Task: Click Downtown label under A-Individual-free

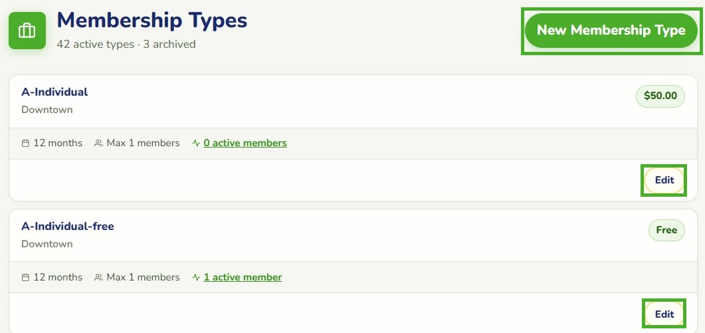Action: tap(47, 244)
